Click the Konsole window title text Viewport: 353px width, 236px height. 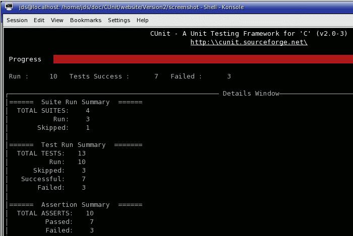[131, 7]
